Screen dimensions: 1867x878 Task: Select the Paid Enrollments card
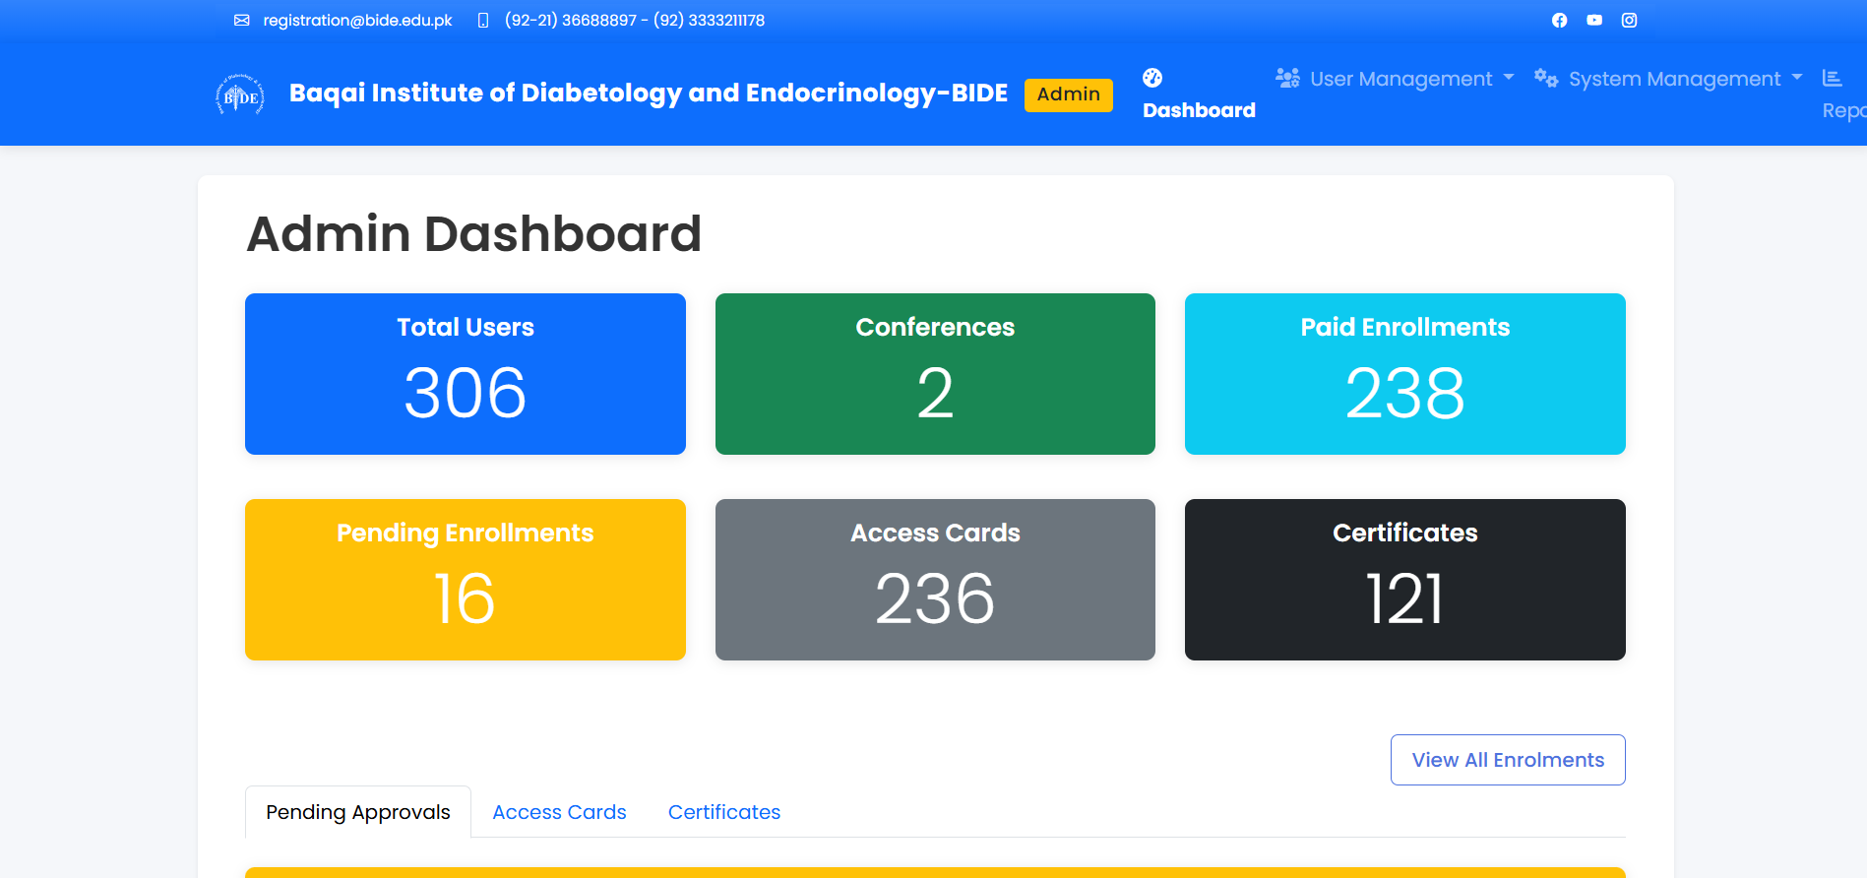[x=1405, y=374]
